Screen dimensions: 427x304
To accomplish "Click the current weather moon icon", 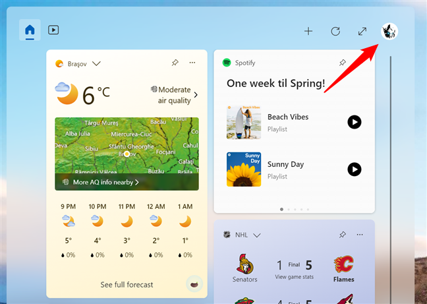I will pyautogui.click(x=67, y=93).
